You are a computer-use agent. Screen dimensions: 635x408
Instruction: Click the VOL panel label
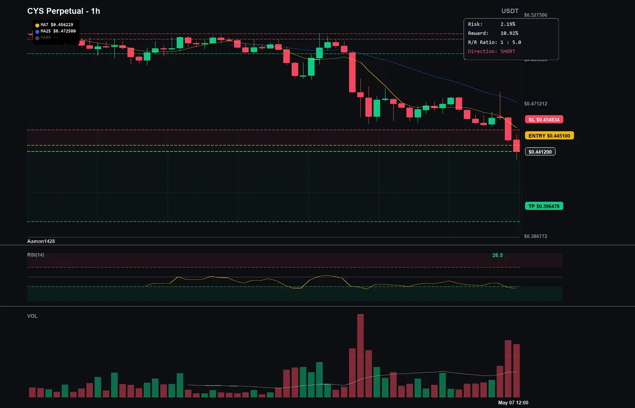coord(32,316)
